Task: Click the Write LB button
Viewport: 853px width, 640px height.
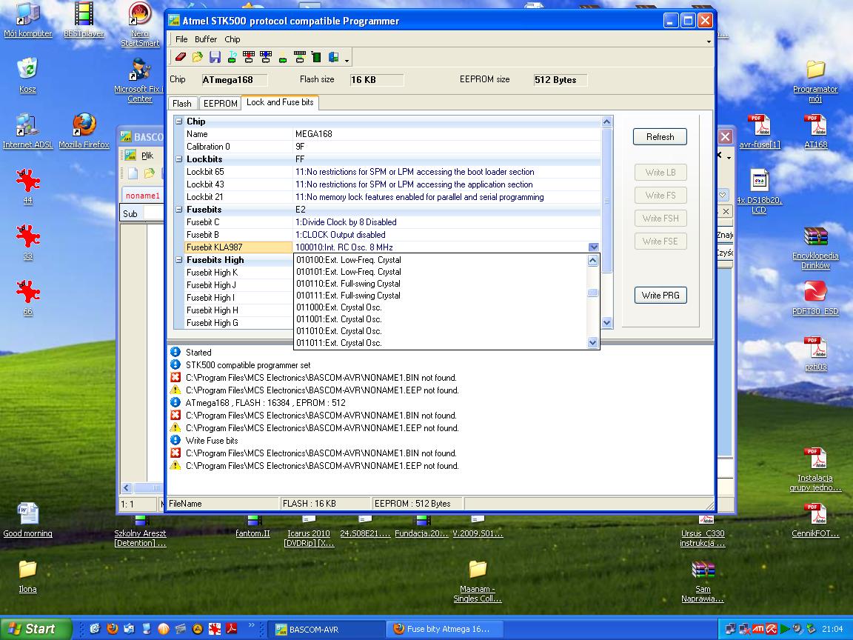Action: (x=660, y=173)
